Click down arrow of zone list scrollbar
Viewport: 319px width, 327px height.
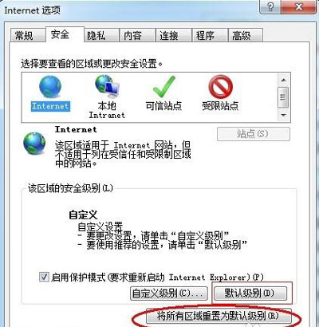pyautogui.click(x=283, y=115)
